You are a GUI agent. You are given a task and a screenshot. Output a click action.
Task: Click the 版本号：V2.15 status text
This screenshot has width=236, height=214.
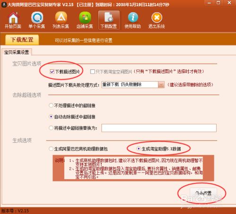[15, 211]
